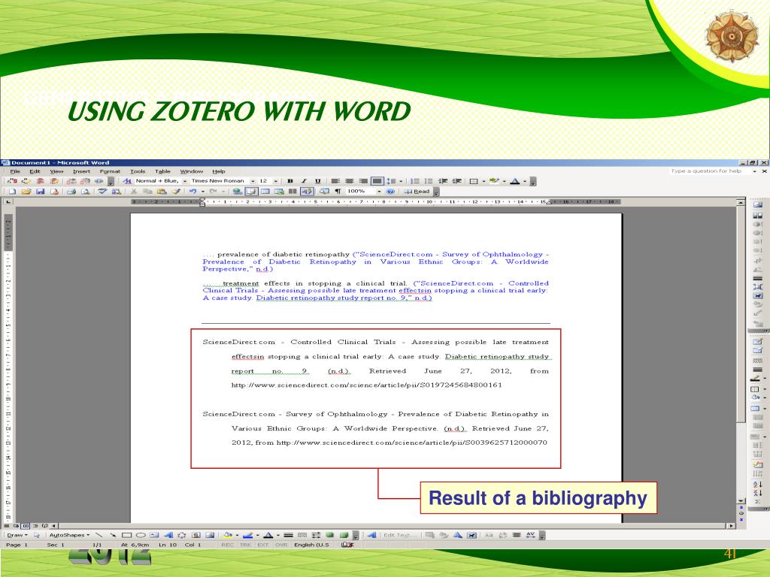
Task: Click the Insert Table icon
Action: pyautogui.click(x=265, y=192)
